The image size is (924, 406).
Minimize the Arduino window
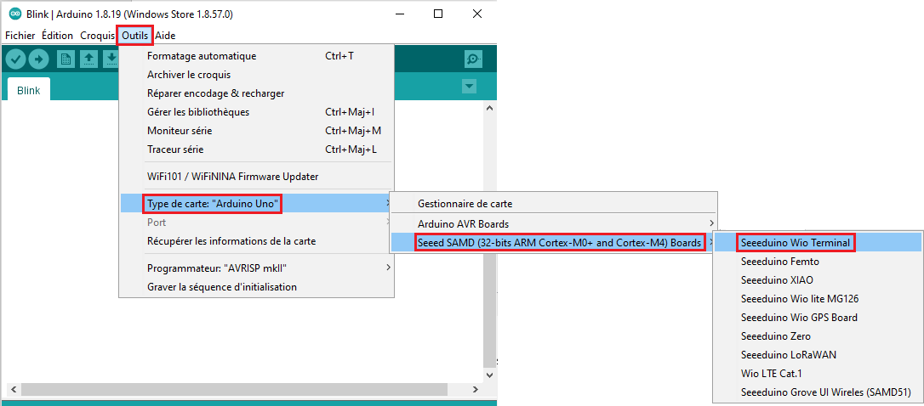[398, 14]
